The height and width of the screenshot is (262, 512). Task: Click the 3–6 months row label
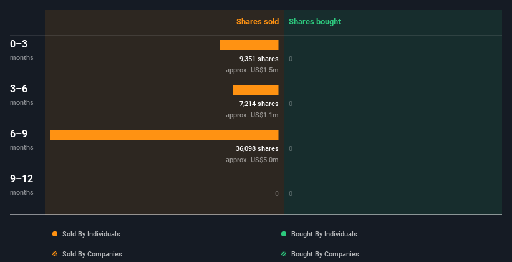click(22, 95)
